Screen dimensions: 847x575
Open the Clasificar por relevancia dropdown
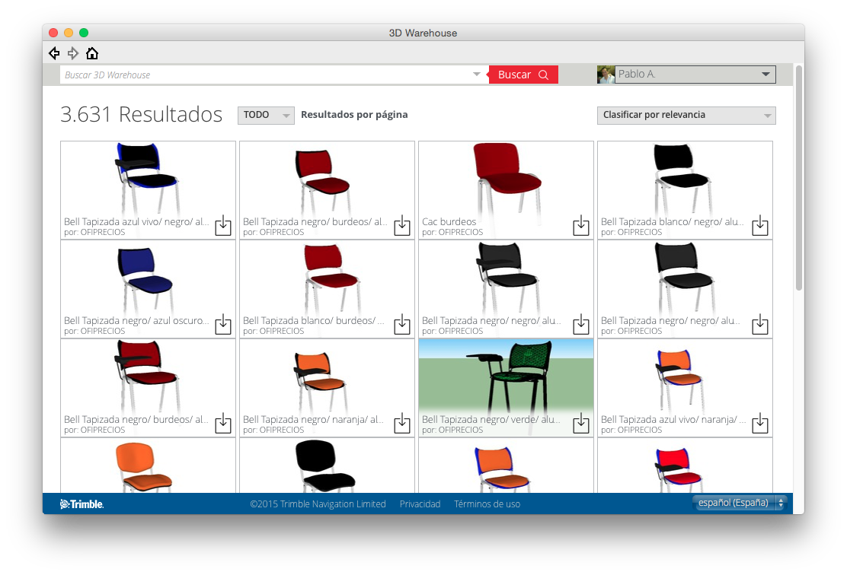click(x=686, y=115)
